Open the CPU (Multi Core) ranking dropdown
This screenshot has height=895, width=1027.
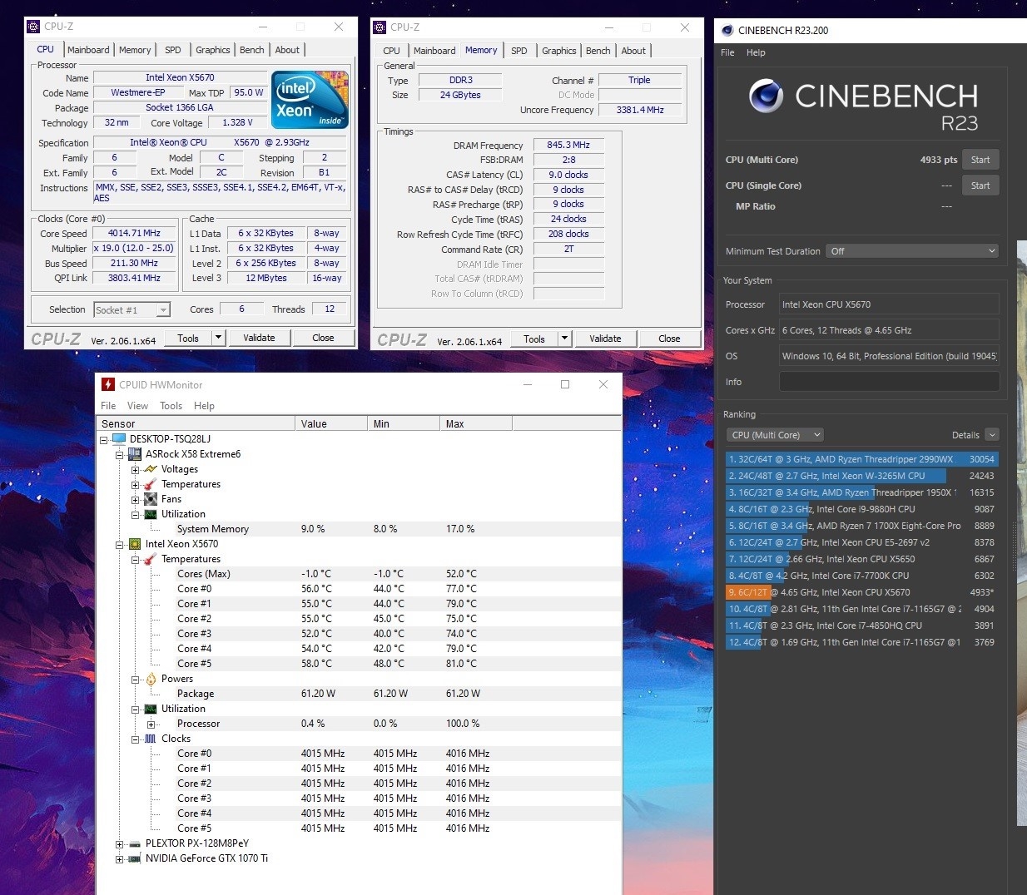coord(775,435)
